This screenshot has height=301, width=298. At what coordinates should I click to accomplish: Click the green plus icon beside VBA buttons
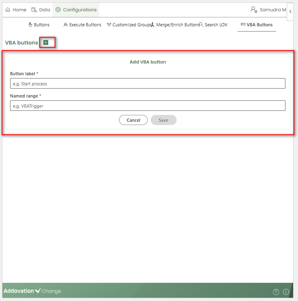coord(46,42)
